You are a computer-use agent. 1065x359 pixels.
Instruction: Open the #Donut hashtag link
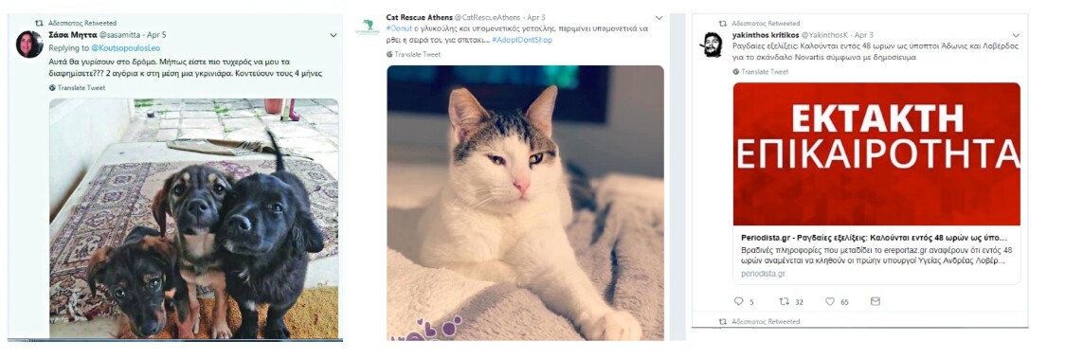pos(398,28)
